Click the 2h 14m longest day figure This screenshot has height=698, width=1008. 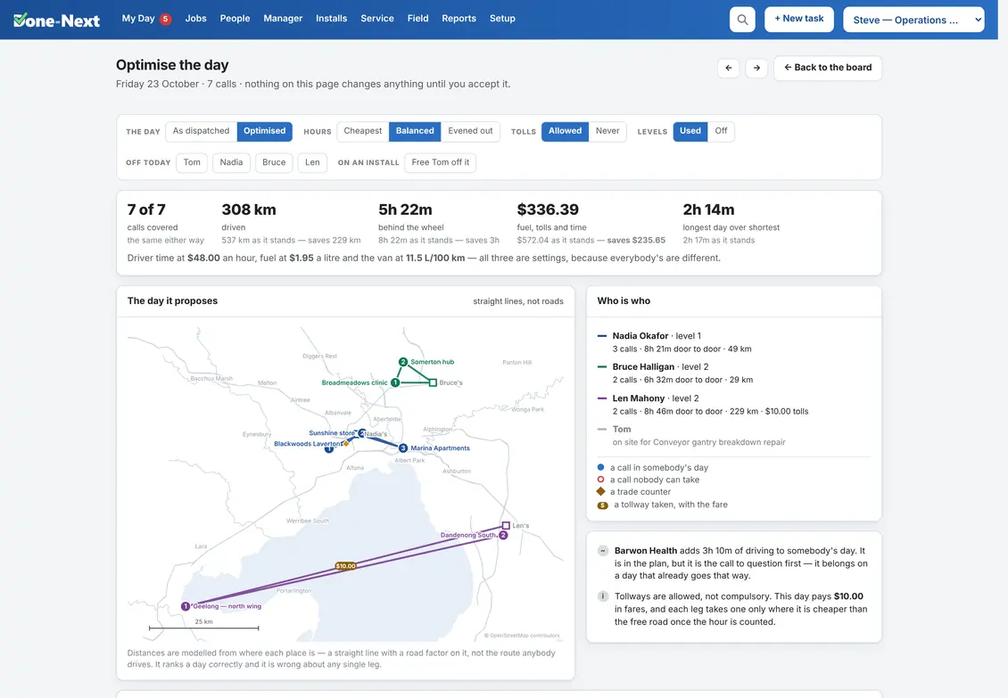pos(708,209)
